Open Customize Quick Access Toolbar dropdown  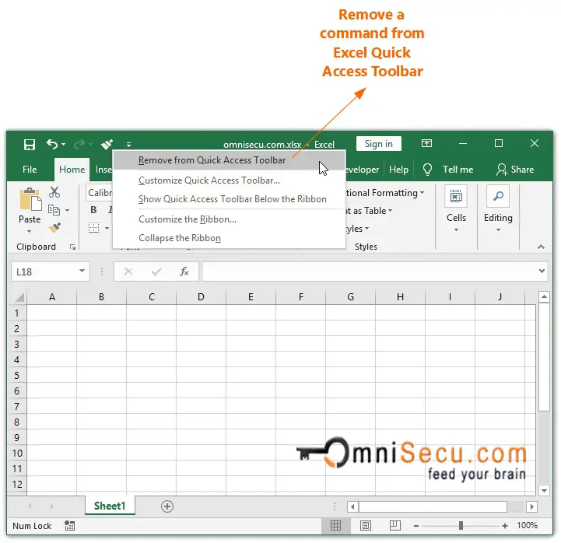click(128, 145)
